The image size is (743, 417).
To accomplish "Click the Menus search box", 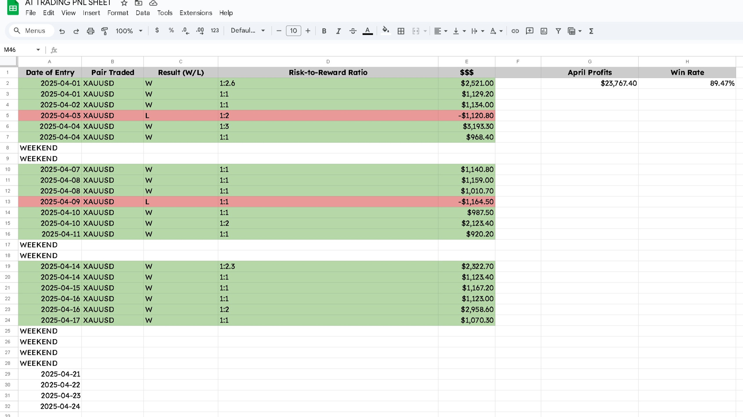I will coord(31,31).
